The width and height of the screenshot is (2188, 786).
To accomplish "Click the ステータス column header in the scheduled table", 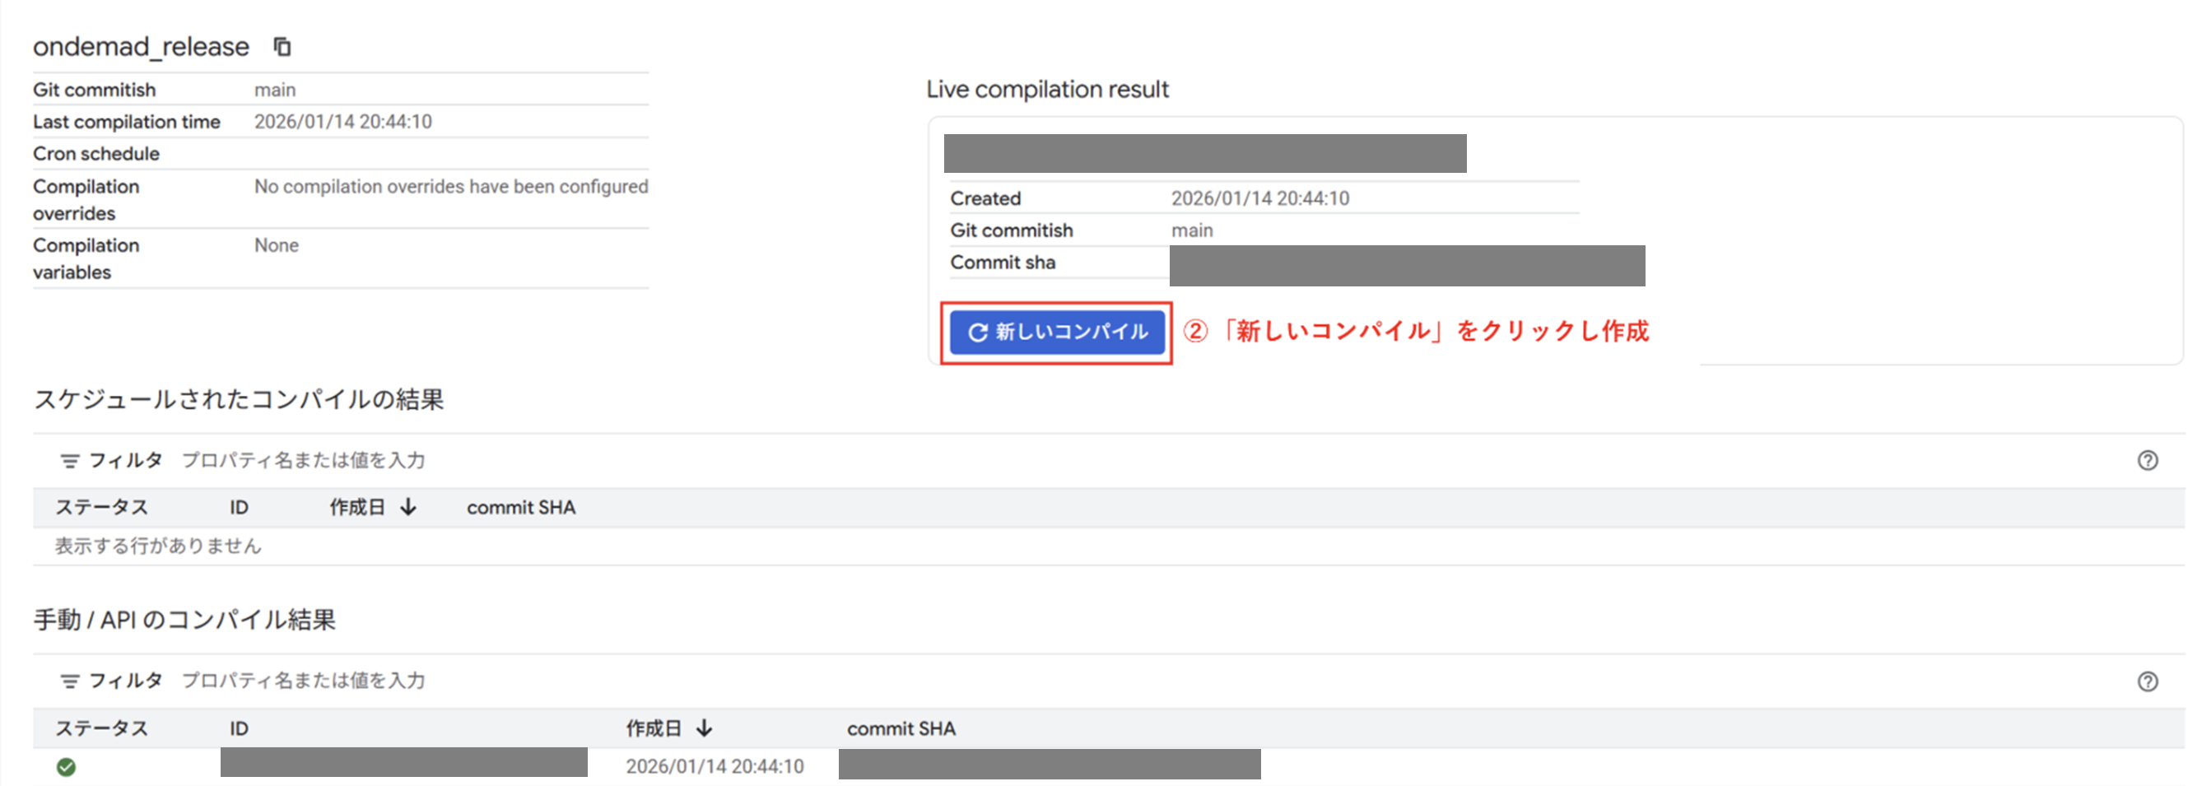I will click(101, 508).
